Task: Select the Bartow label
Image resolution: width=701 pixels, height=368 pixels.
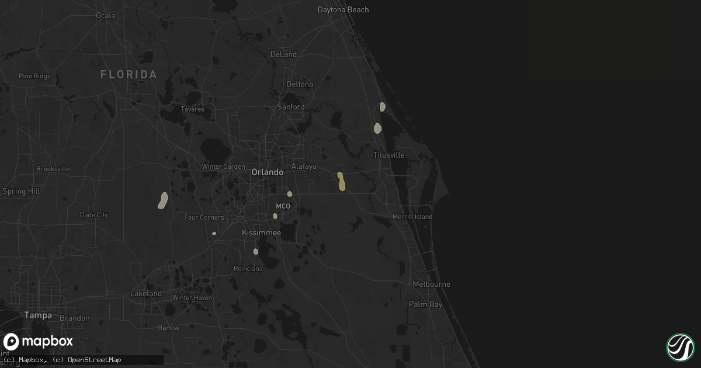Action: 169,328
